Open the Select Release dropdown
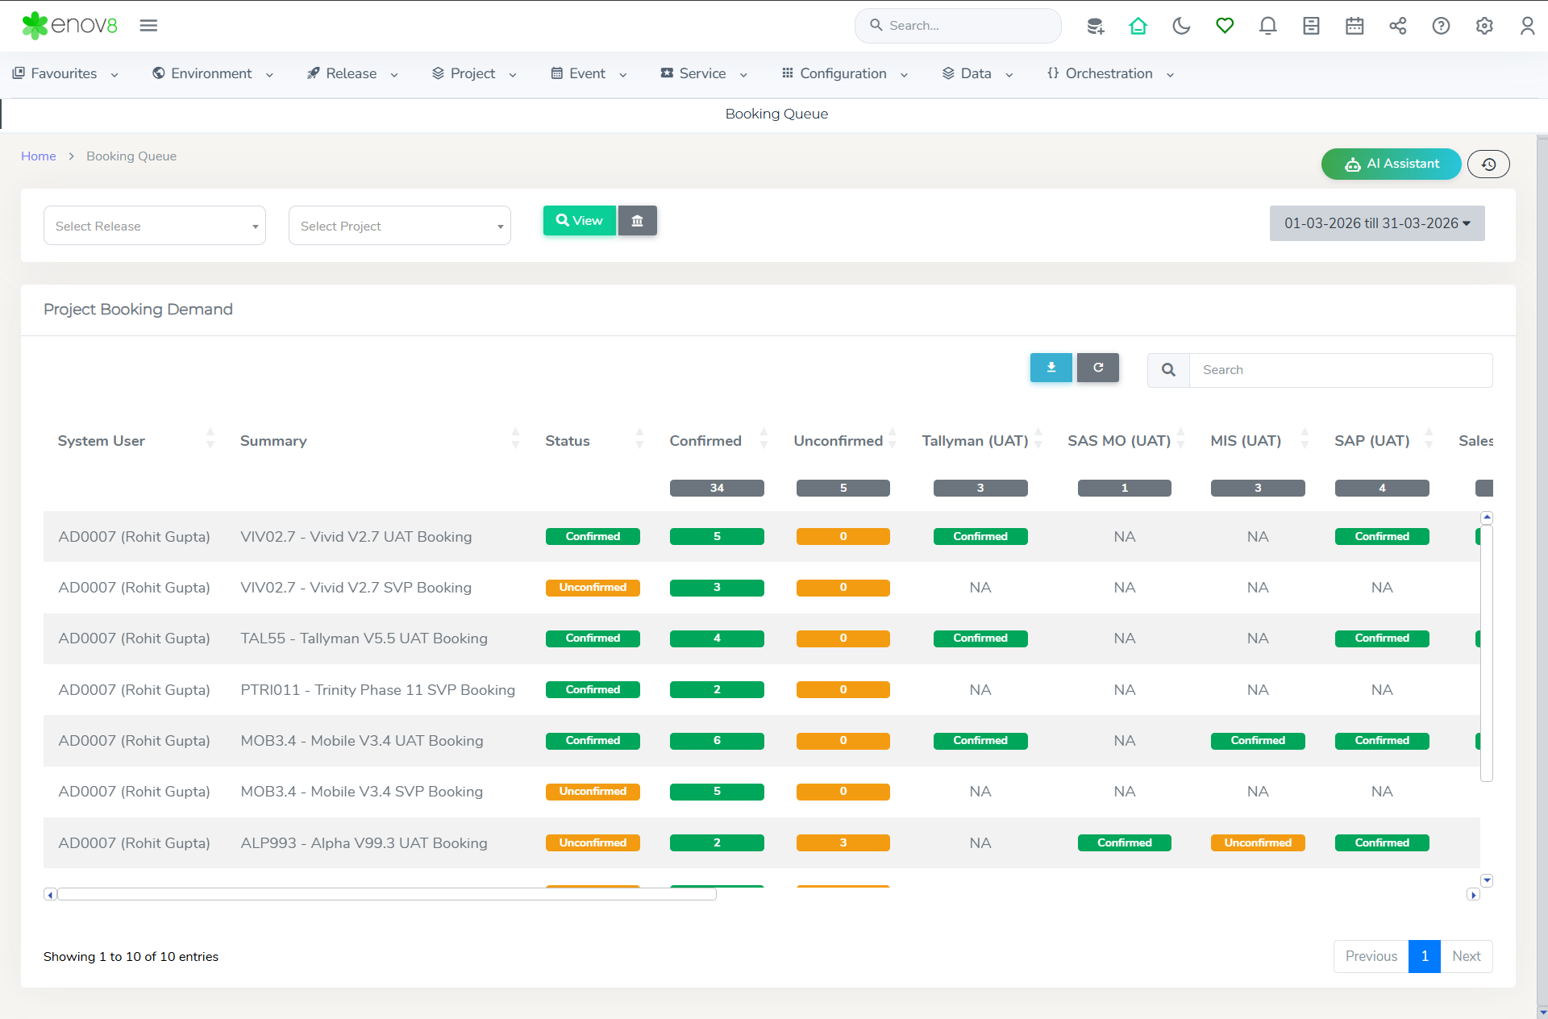The height and width of the screenshot is (1019, 1548). pos(155,226)
